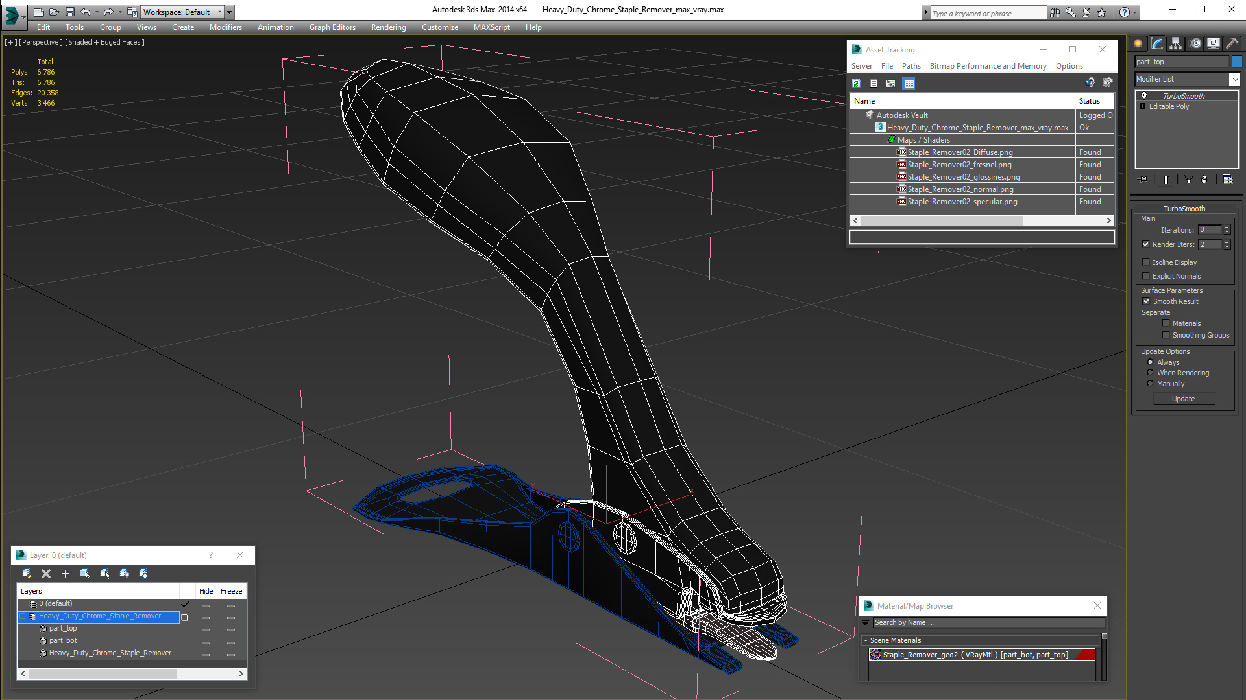Click the When Rendering radio button

click(x=1150, y=373)
